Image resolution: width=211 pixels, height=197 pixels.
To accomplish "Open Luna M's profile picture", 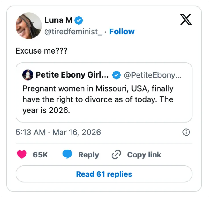I will (x=29, y=26).
